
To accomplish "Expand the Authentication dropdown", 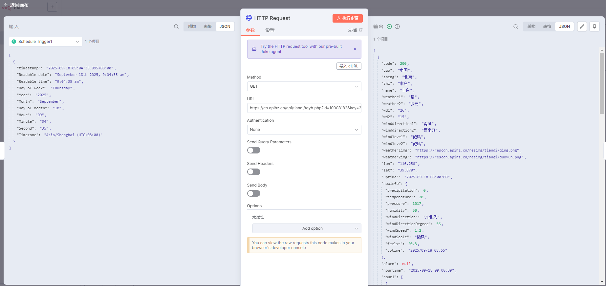I will 304,130.
